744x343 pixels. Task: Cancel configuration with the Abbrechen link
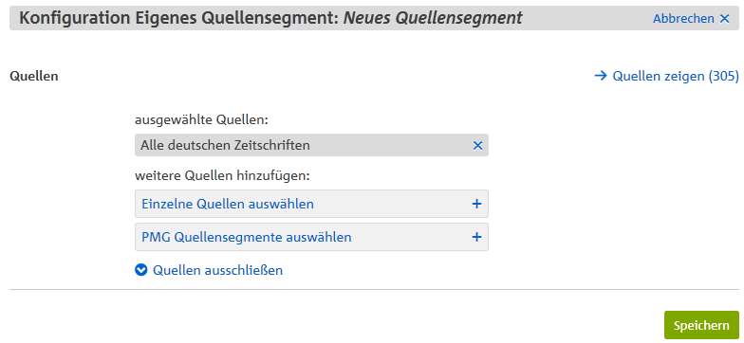click(x=683, y=19)
